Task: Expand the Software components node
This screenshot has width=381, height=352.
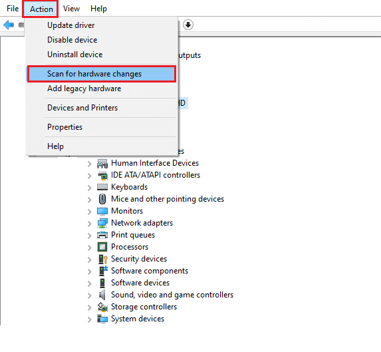Action: (89, 271)
